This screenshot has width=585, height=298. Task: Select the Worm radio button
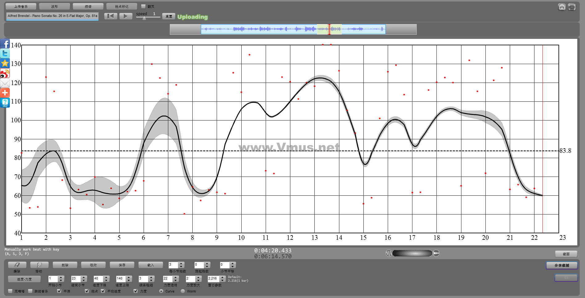(x=183, y=291)
